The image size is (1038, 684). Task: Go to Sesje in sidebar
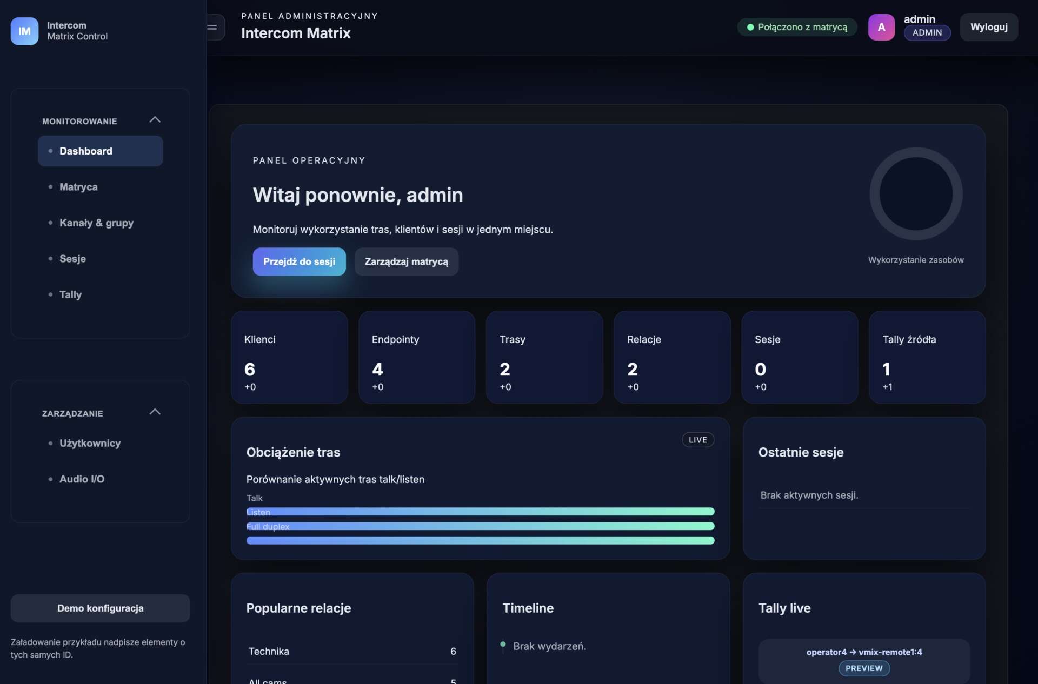(x=72, y=259)
